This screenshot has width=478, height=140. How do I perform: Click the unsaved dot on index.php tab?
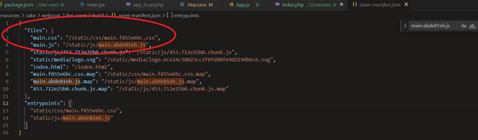[x=341, y=5]
